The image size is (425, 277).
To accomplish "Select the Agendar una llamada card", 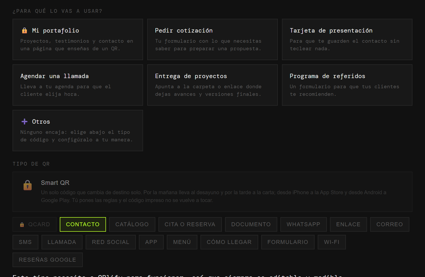I will coord(78,85).
